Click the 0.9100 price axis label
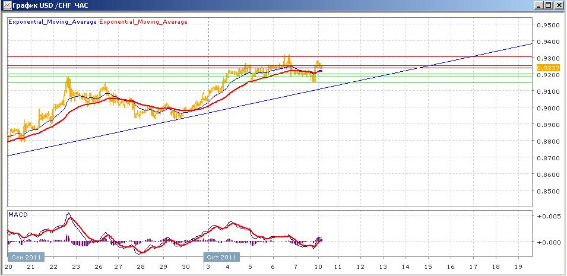 [x=548, y=91]
